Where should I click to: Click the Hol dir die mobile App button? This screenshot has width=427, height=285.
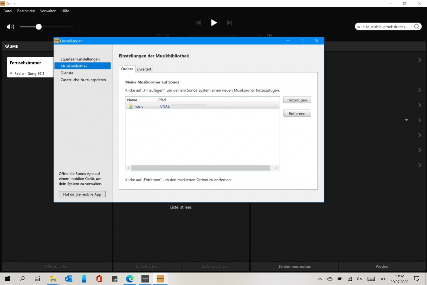[x=82, y=194]
